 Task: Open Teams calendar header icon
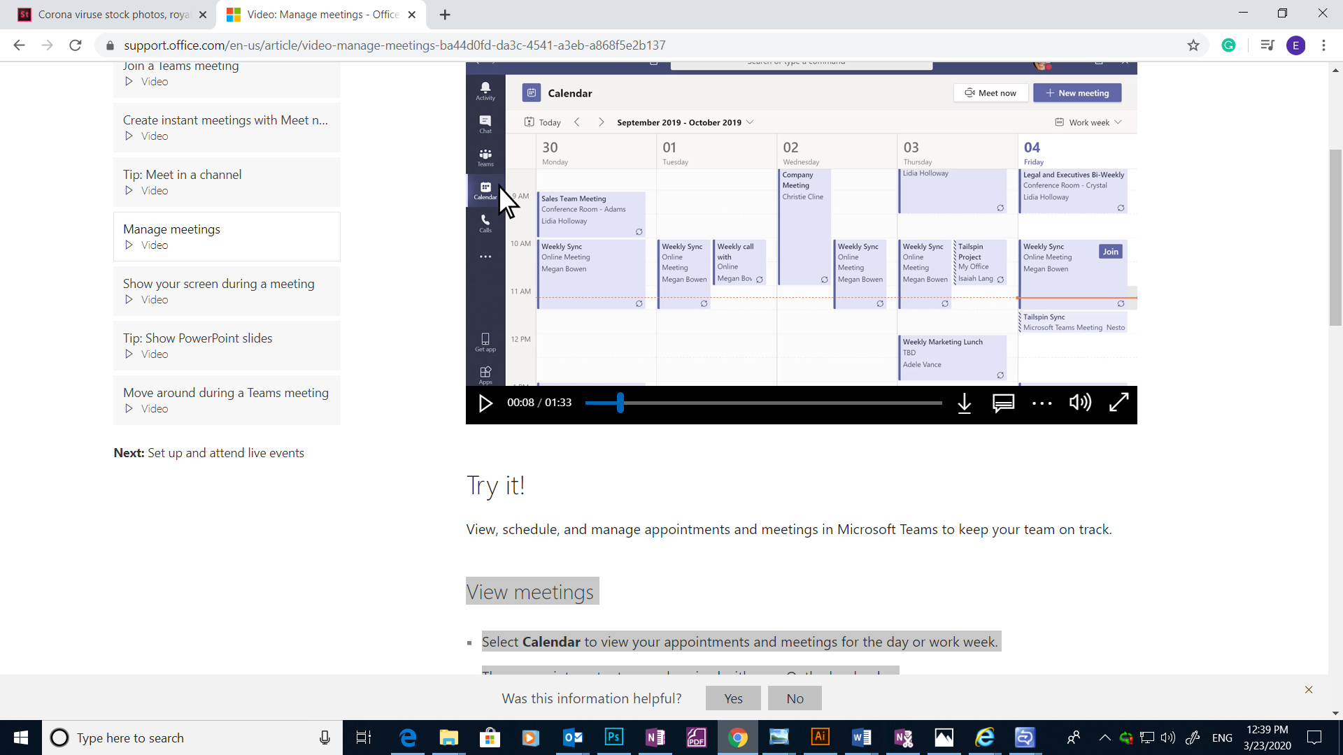pos(531,93)
